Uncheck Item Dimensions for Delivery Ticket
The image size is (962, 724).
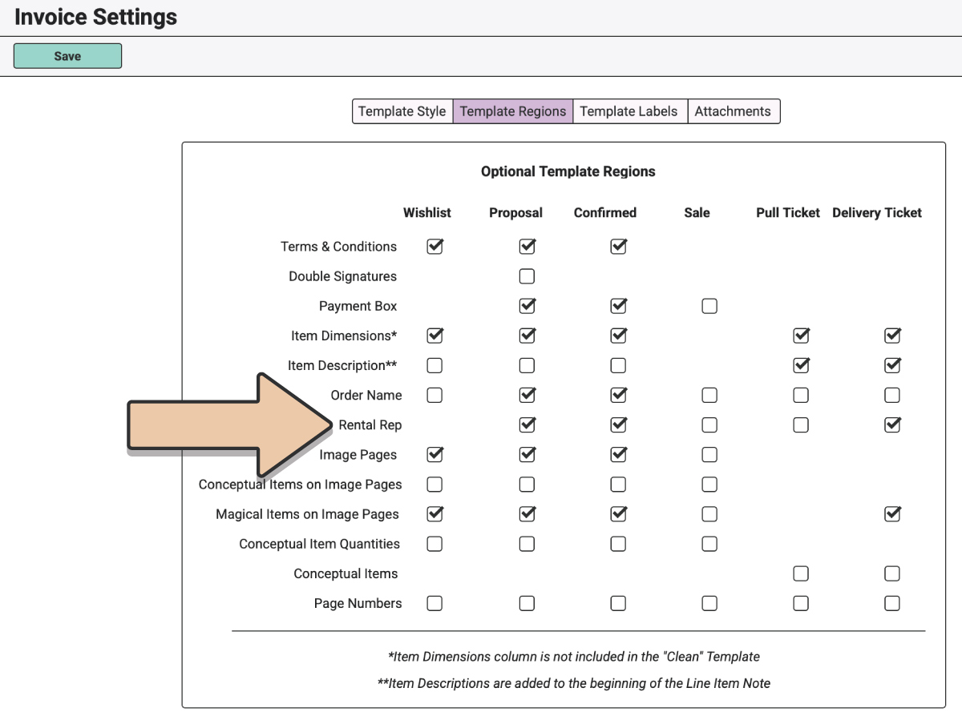(892, 336)
